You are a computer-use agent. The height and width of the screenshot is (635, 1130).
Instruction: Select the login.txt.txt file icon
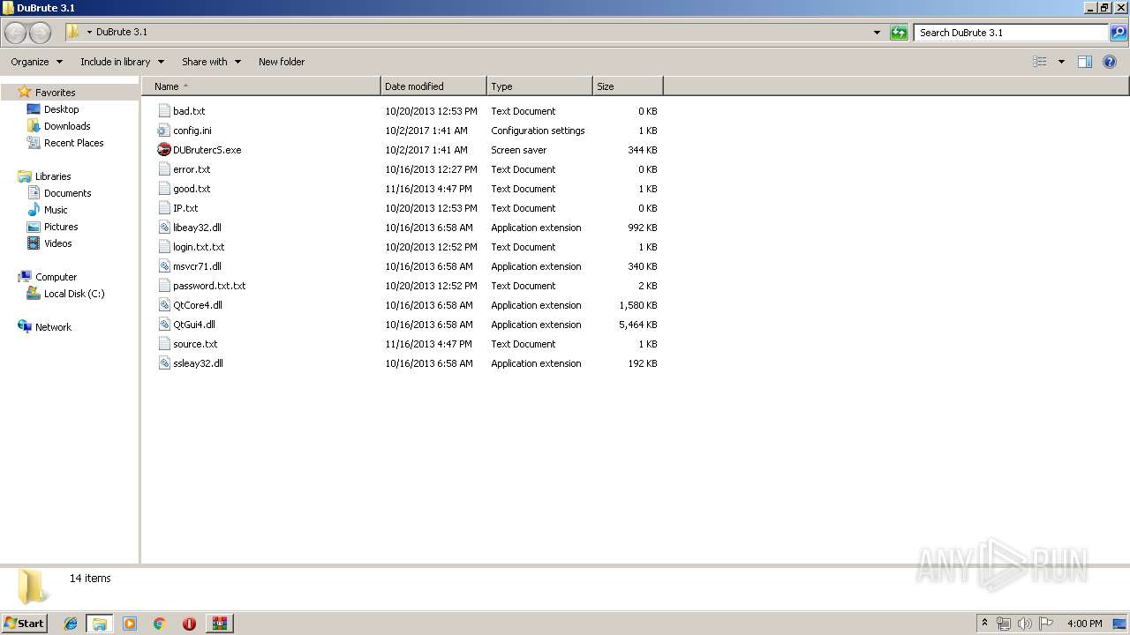(x=164, y=247)
